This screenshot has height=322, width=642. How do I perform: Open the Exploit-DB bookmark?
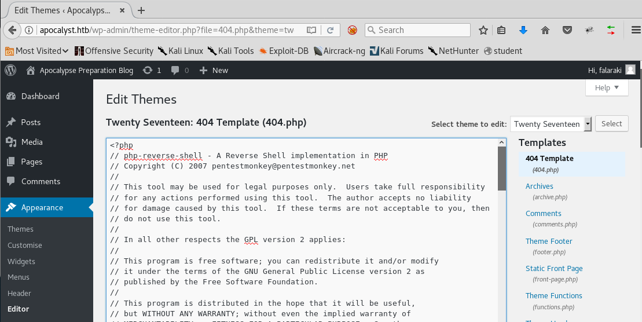coord(284,50)
